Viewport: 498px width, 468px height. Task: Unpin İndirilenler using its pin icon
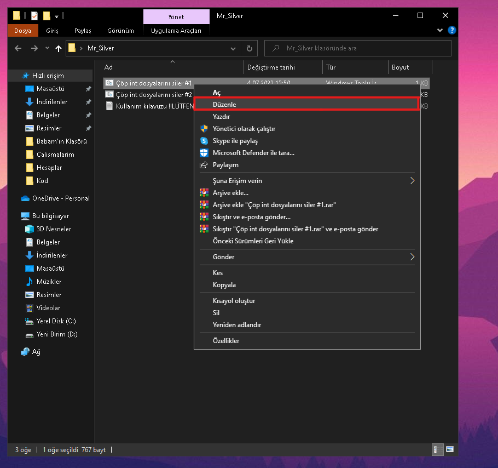click(x=88, y=102)
